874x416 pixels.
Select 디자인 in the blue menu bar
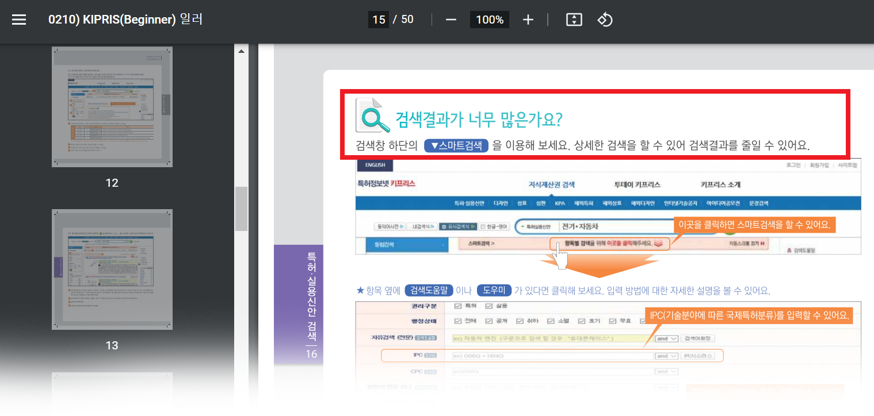pos(501,203)
